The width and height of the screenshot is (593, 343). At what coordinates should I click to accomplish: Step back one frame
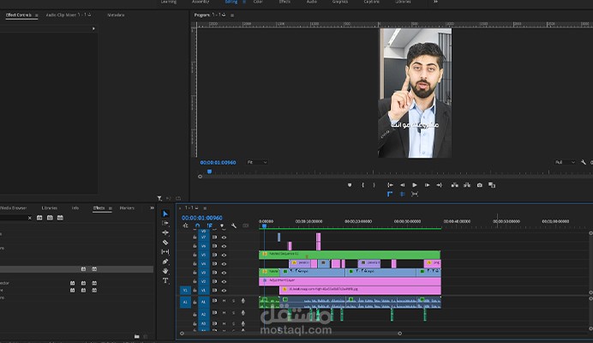pos(403,185)
